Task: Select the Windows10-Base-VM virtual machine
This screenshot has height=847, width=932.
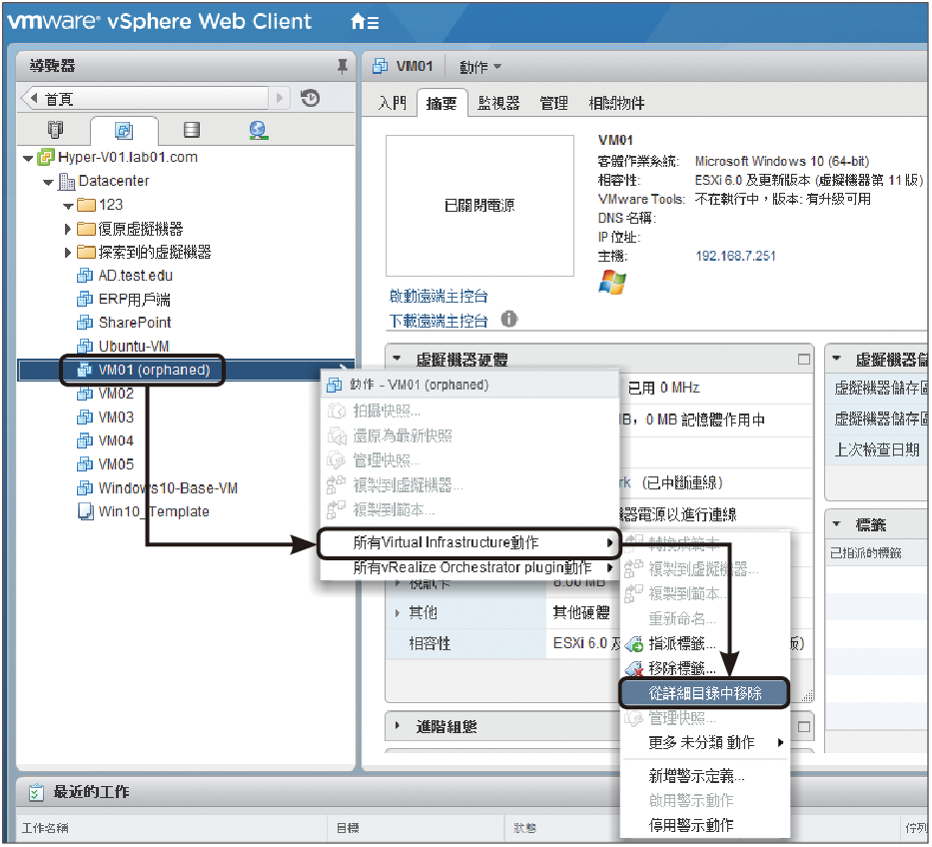Action: coord(168,488)
